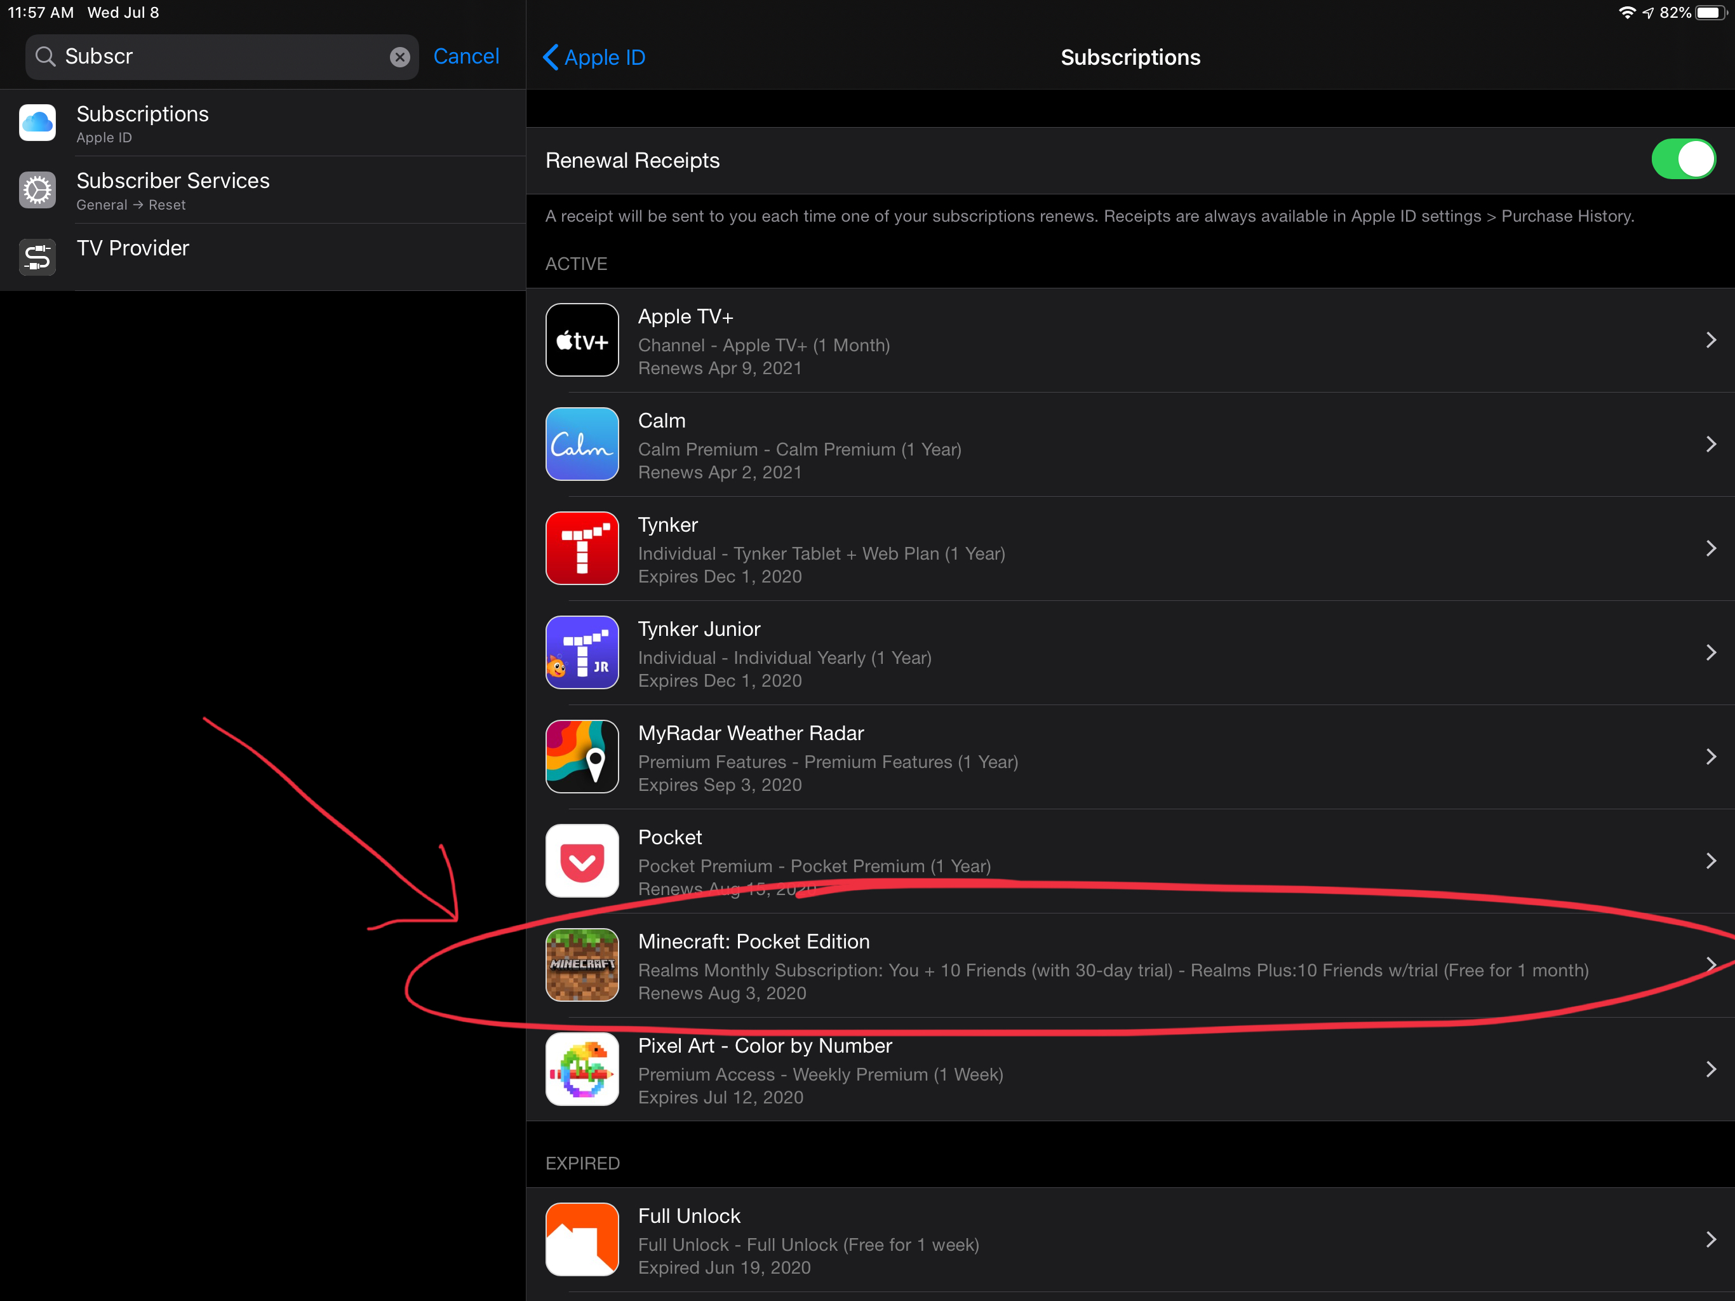
Task: Tap the search field containing Subscr
Action: (x=220, y=57)
